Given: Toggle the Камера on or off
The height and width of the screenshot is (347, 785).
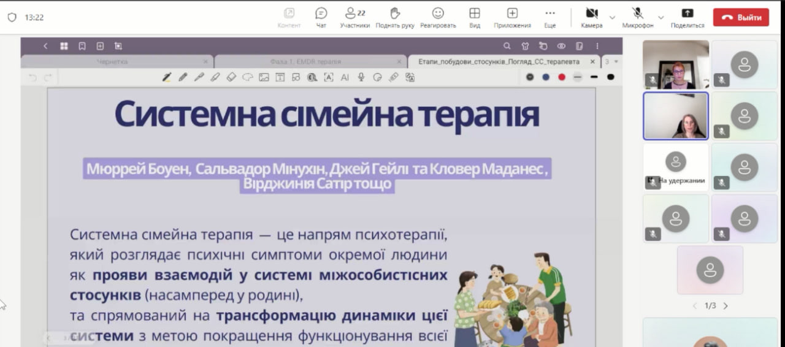Looking at the screenshot, I should pos(591,17).
